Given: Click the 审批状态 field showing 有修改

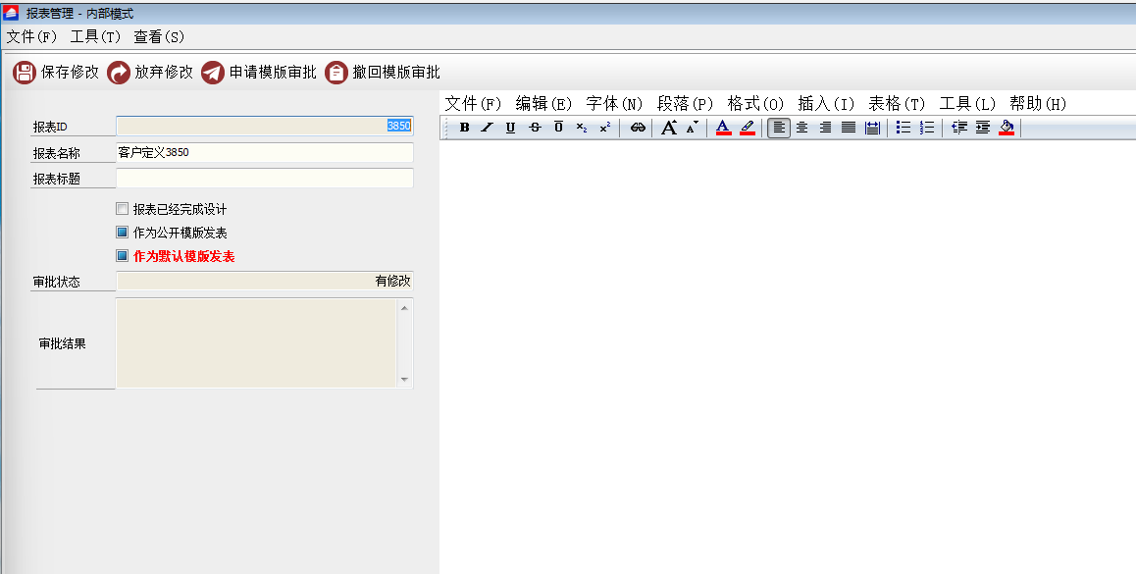Looking at the screenshot, I should (265, 282).
